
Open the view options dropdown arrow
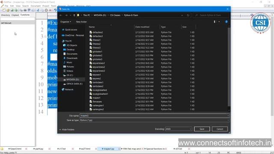coord(219,22)
